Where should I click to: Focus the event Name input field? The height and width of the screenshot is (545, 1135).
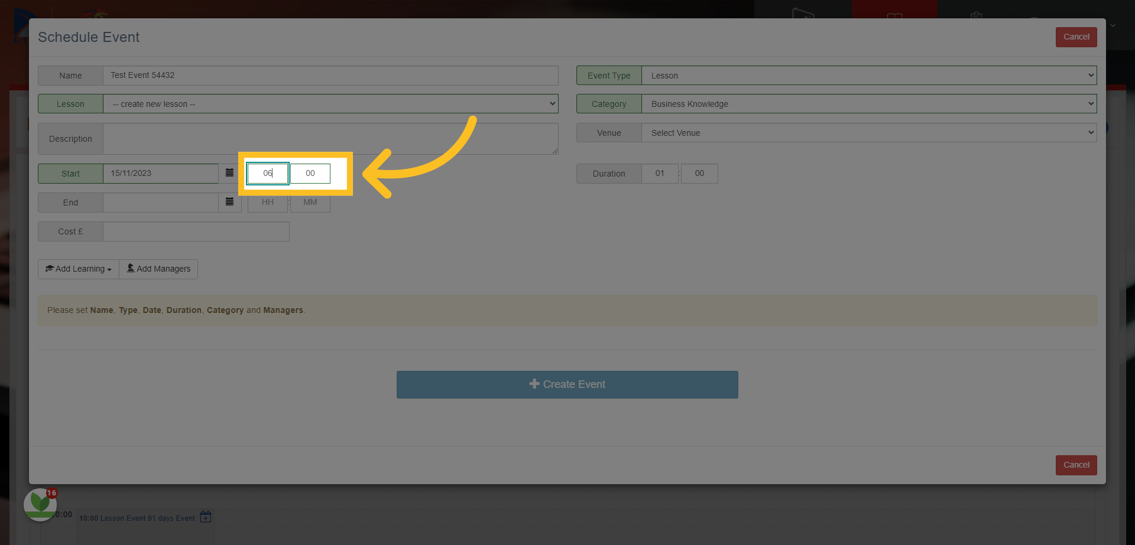(x=330, y=76)
